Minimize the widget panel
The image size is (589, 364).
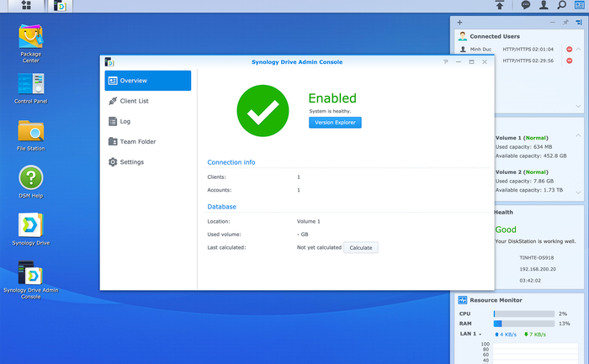[553, 23]
